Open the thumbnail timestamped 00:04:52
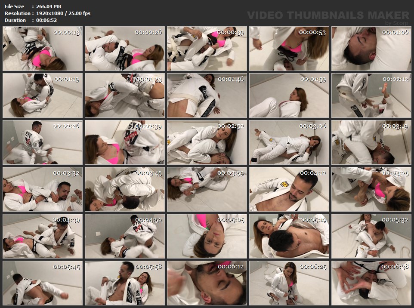The height and width of the screenshot is (308, 414). pos(125,236)
